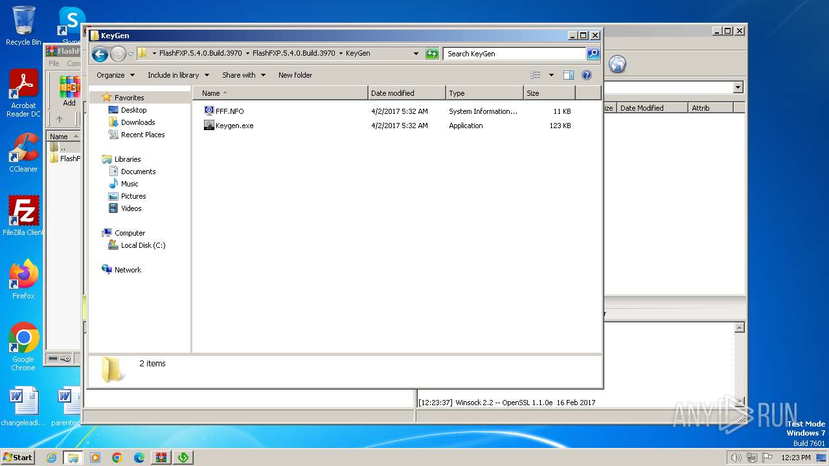Select Computer in navigation pane

pos(130,233)
